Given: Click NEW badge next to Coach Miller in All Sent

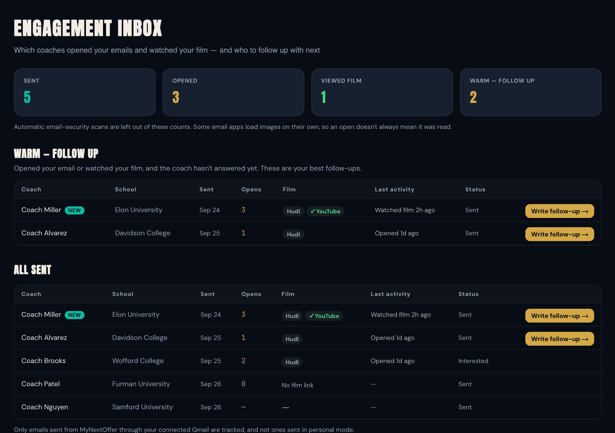Looking at the screenshot, I should tap(74, 315).
